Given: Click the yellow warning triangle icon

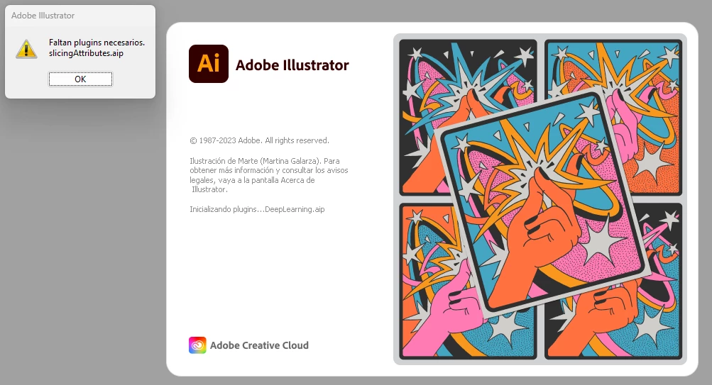Looking at the screenshot, I should coord(26,48).
